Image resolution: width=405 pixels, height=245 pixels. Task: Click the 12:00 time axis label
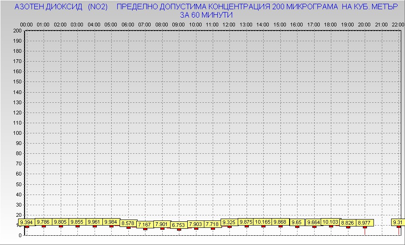tap(229, 24)
